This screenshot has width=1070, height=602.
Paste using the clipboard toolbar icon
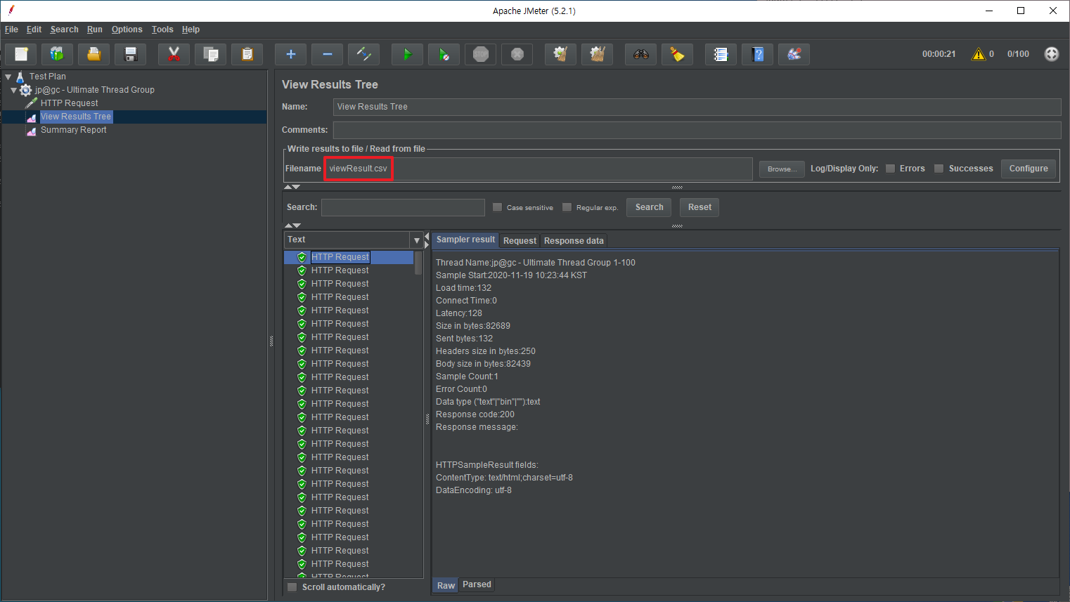pyautogui.click(x=247, y=54)
